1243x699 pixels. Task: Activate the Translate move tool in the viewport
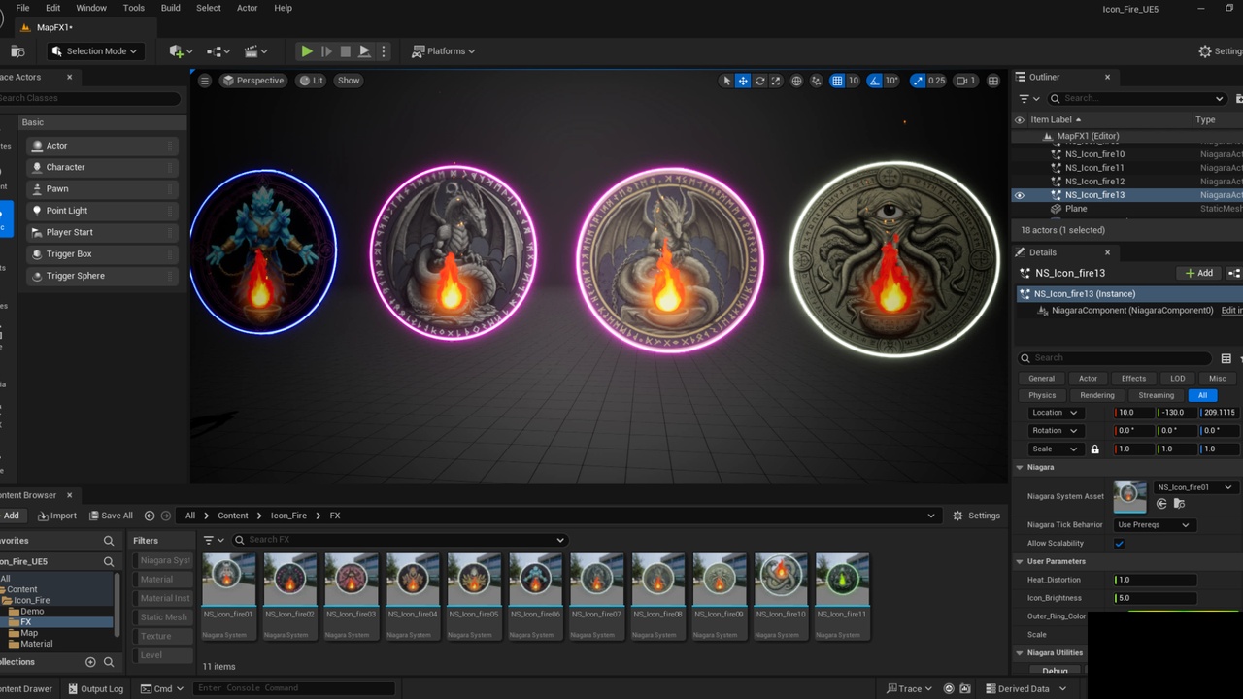743,81
